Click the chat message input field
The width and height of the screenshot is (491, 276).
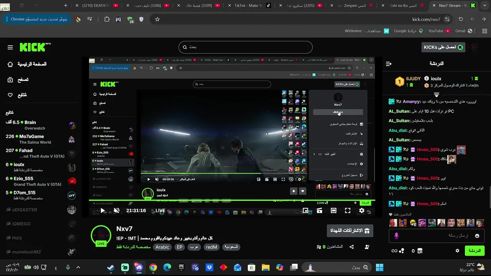pos(436,236)
